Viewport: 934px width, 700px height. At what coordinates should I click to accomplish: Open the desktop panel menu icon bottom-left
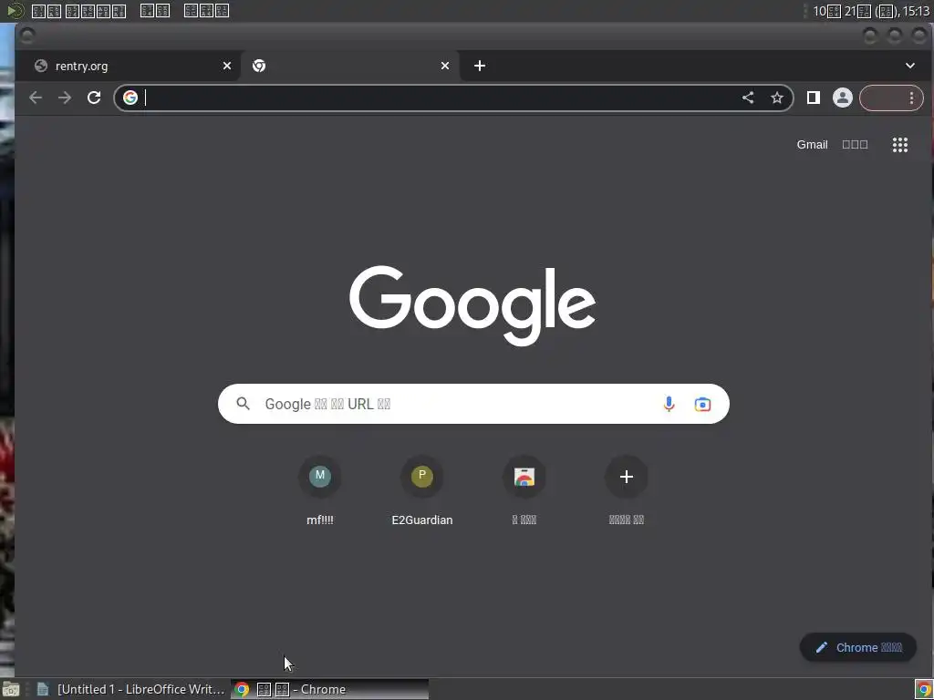tap(11, 690)
